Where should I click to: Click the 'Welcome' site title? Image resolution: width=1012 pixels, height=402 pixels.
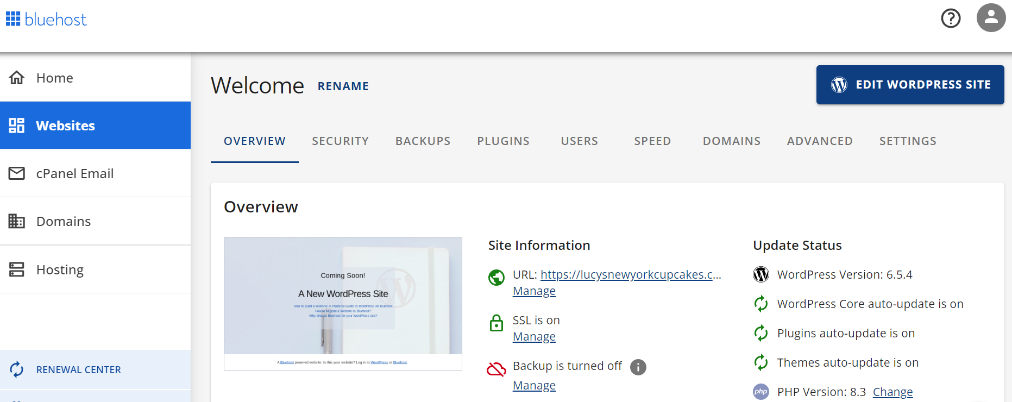(x=257, y=86)
